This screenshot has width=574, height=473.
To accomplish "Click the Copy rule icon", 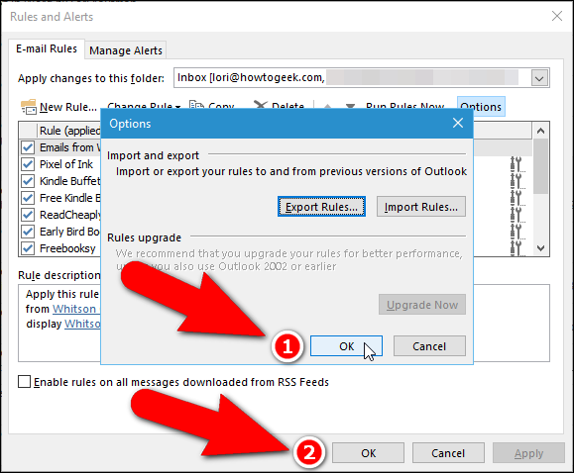I will pos(196,105).
